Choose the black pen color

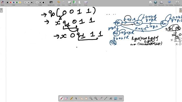point(7,3)
